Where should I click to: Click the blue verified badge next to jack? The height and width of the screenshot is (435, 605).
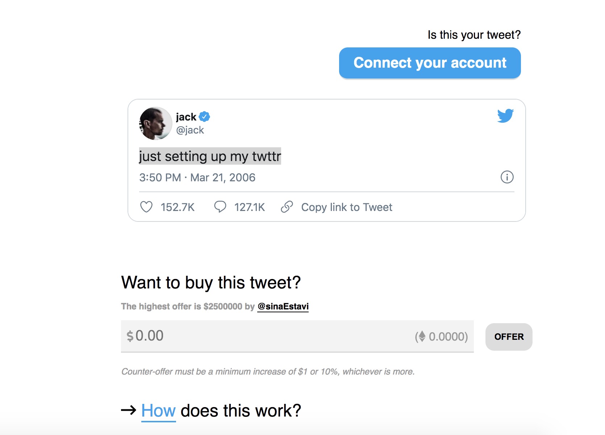click(x=205, y=117)
